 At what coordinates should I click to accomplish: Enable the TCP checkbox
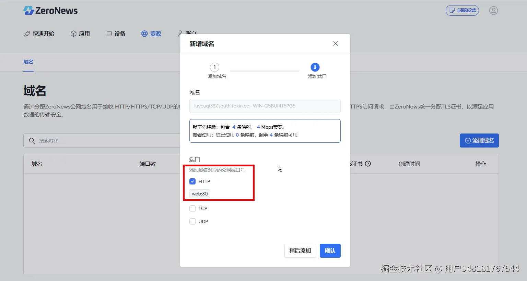tap(192, 208)
